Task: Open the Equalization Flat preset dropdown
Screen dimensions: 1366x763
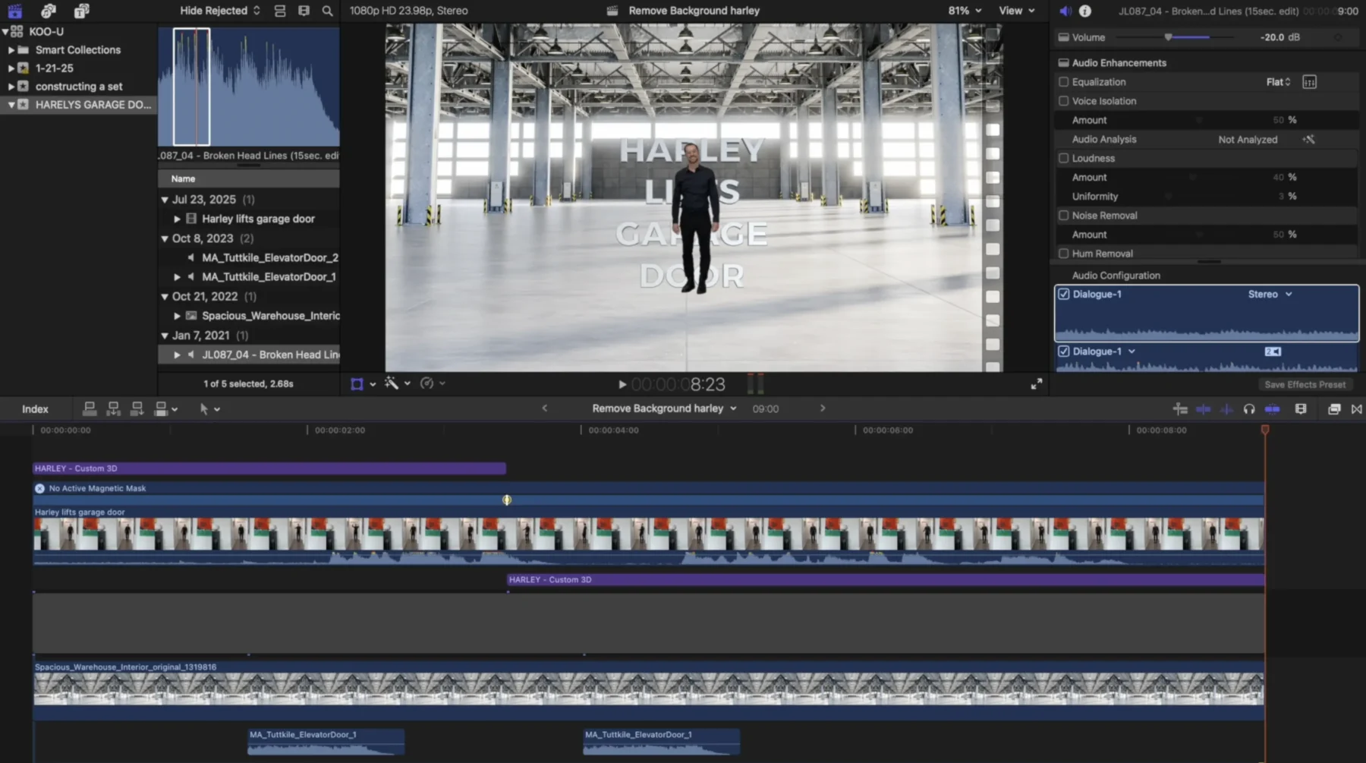Action: coord(1279,82)
